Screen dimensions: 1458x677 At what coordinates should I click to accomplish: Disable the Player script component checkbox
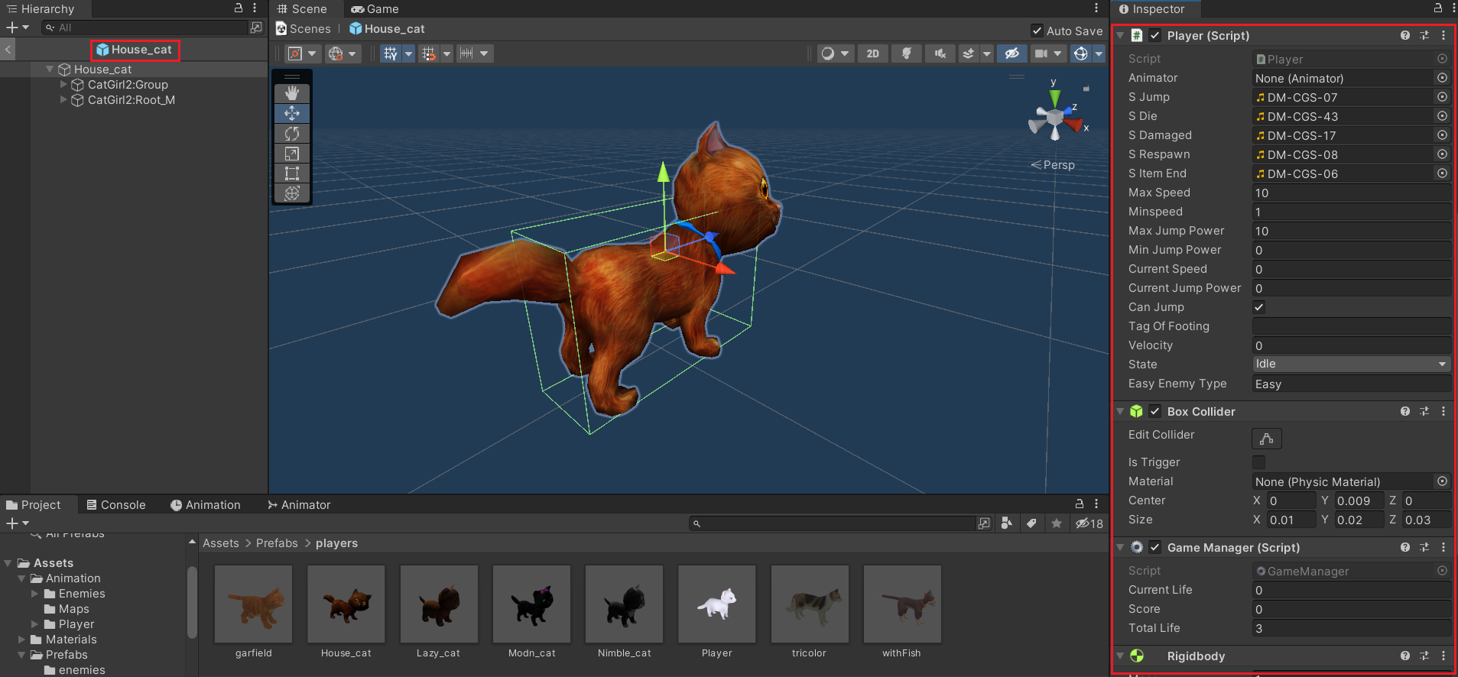[1155, 35]
